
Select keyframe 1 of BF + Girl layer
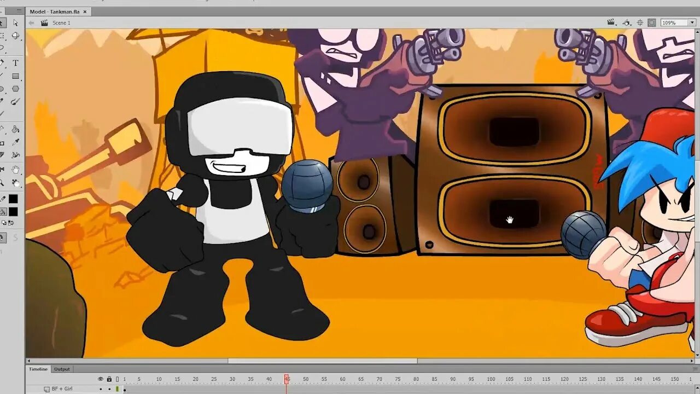(x=125, y=389)
